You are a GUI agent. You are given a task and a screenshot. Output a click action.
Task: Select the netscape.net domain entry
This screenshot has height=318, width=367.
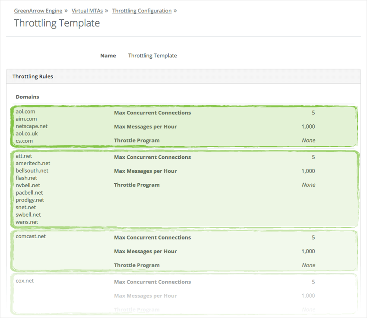[x=32, y=126]
